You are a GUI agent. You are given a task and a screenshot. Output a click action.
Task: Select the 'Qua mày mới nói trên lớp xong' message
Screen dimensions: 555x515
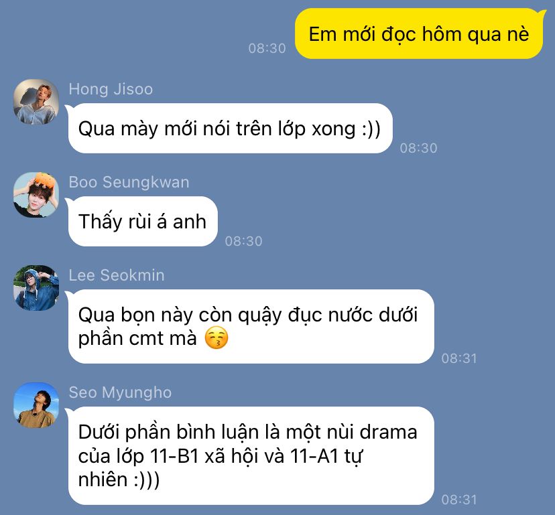pyautogui.click(x=231, y=129)
